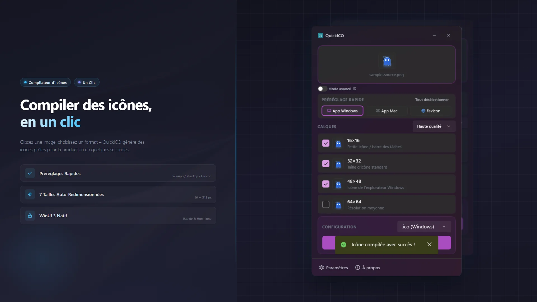Click the Un Clic badge

(x=87, y=82)
